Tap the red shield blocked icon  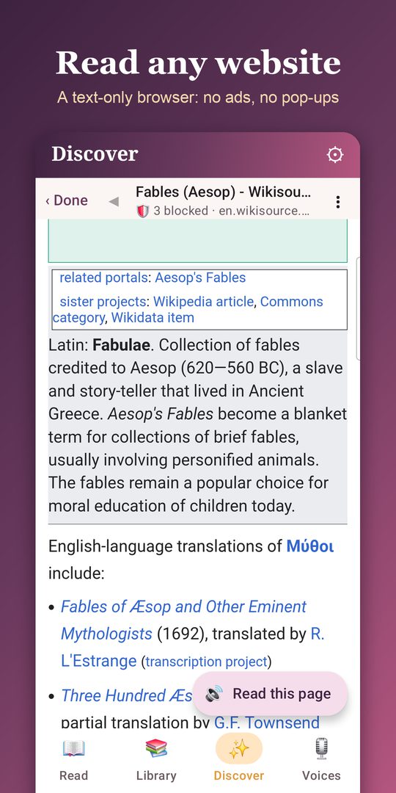tap(143, 211)
